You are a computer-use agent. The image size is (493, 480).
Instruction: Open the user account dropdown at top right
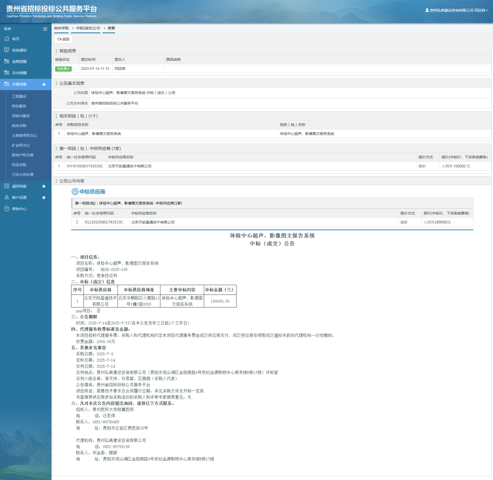click(456, 10)
